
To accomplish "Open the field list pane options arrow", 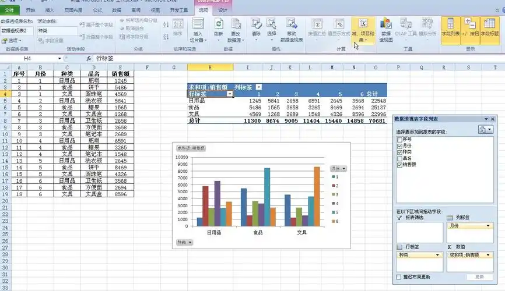I will click(x=486, y=119).
